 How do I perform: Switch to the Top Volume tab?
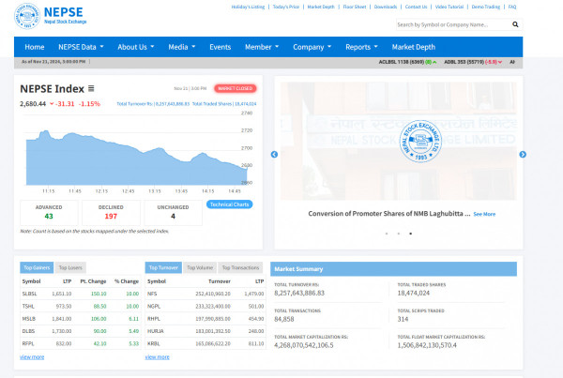tap(199, 267)
